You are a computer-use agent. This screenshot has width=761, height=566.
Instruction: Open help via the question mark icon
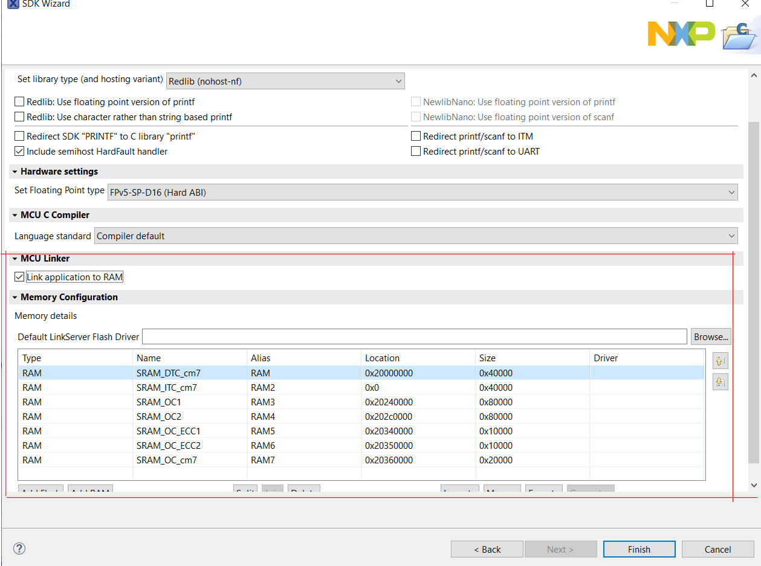(19, 548)
